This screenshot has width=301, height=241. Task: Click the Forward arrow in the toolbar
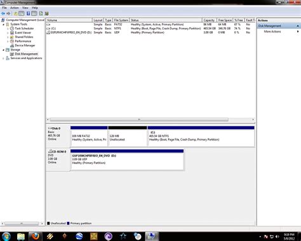tap(8, 13)
